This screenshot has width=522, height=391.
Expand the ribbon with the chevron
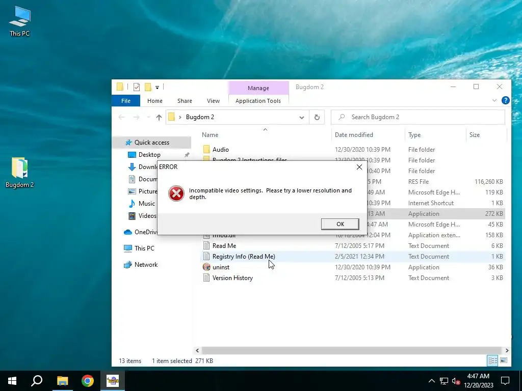pos(494,100)
